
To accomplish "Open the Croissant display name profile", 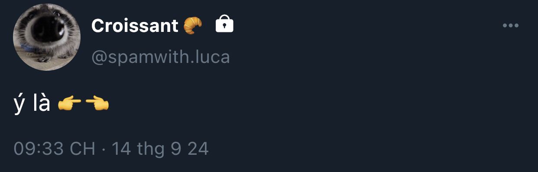I will point(135,26).
